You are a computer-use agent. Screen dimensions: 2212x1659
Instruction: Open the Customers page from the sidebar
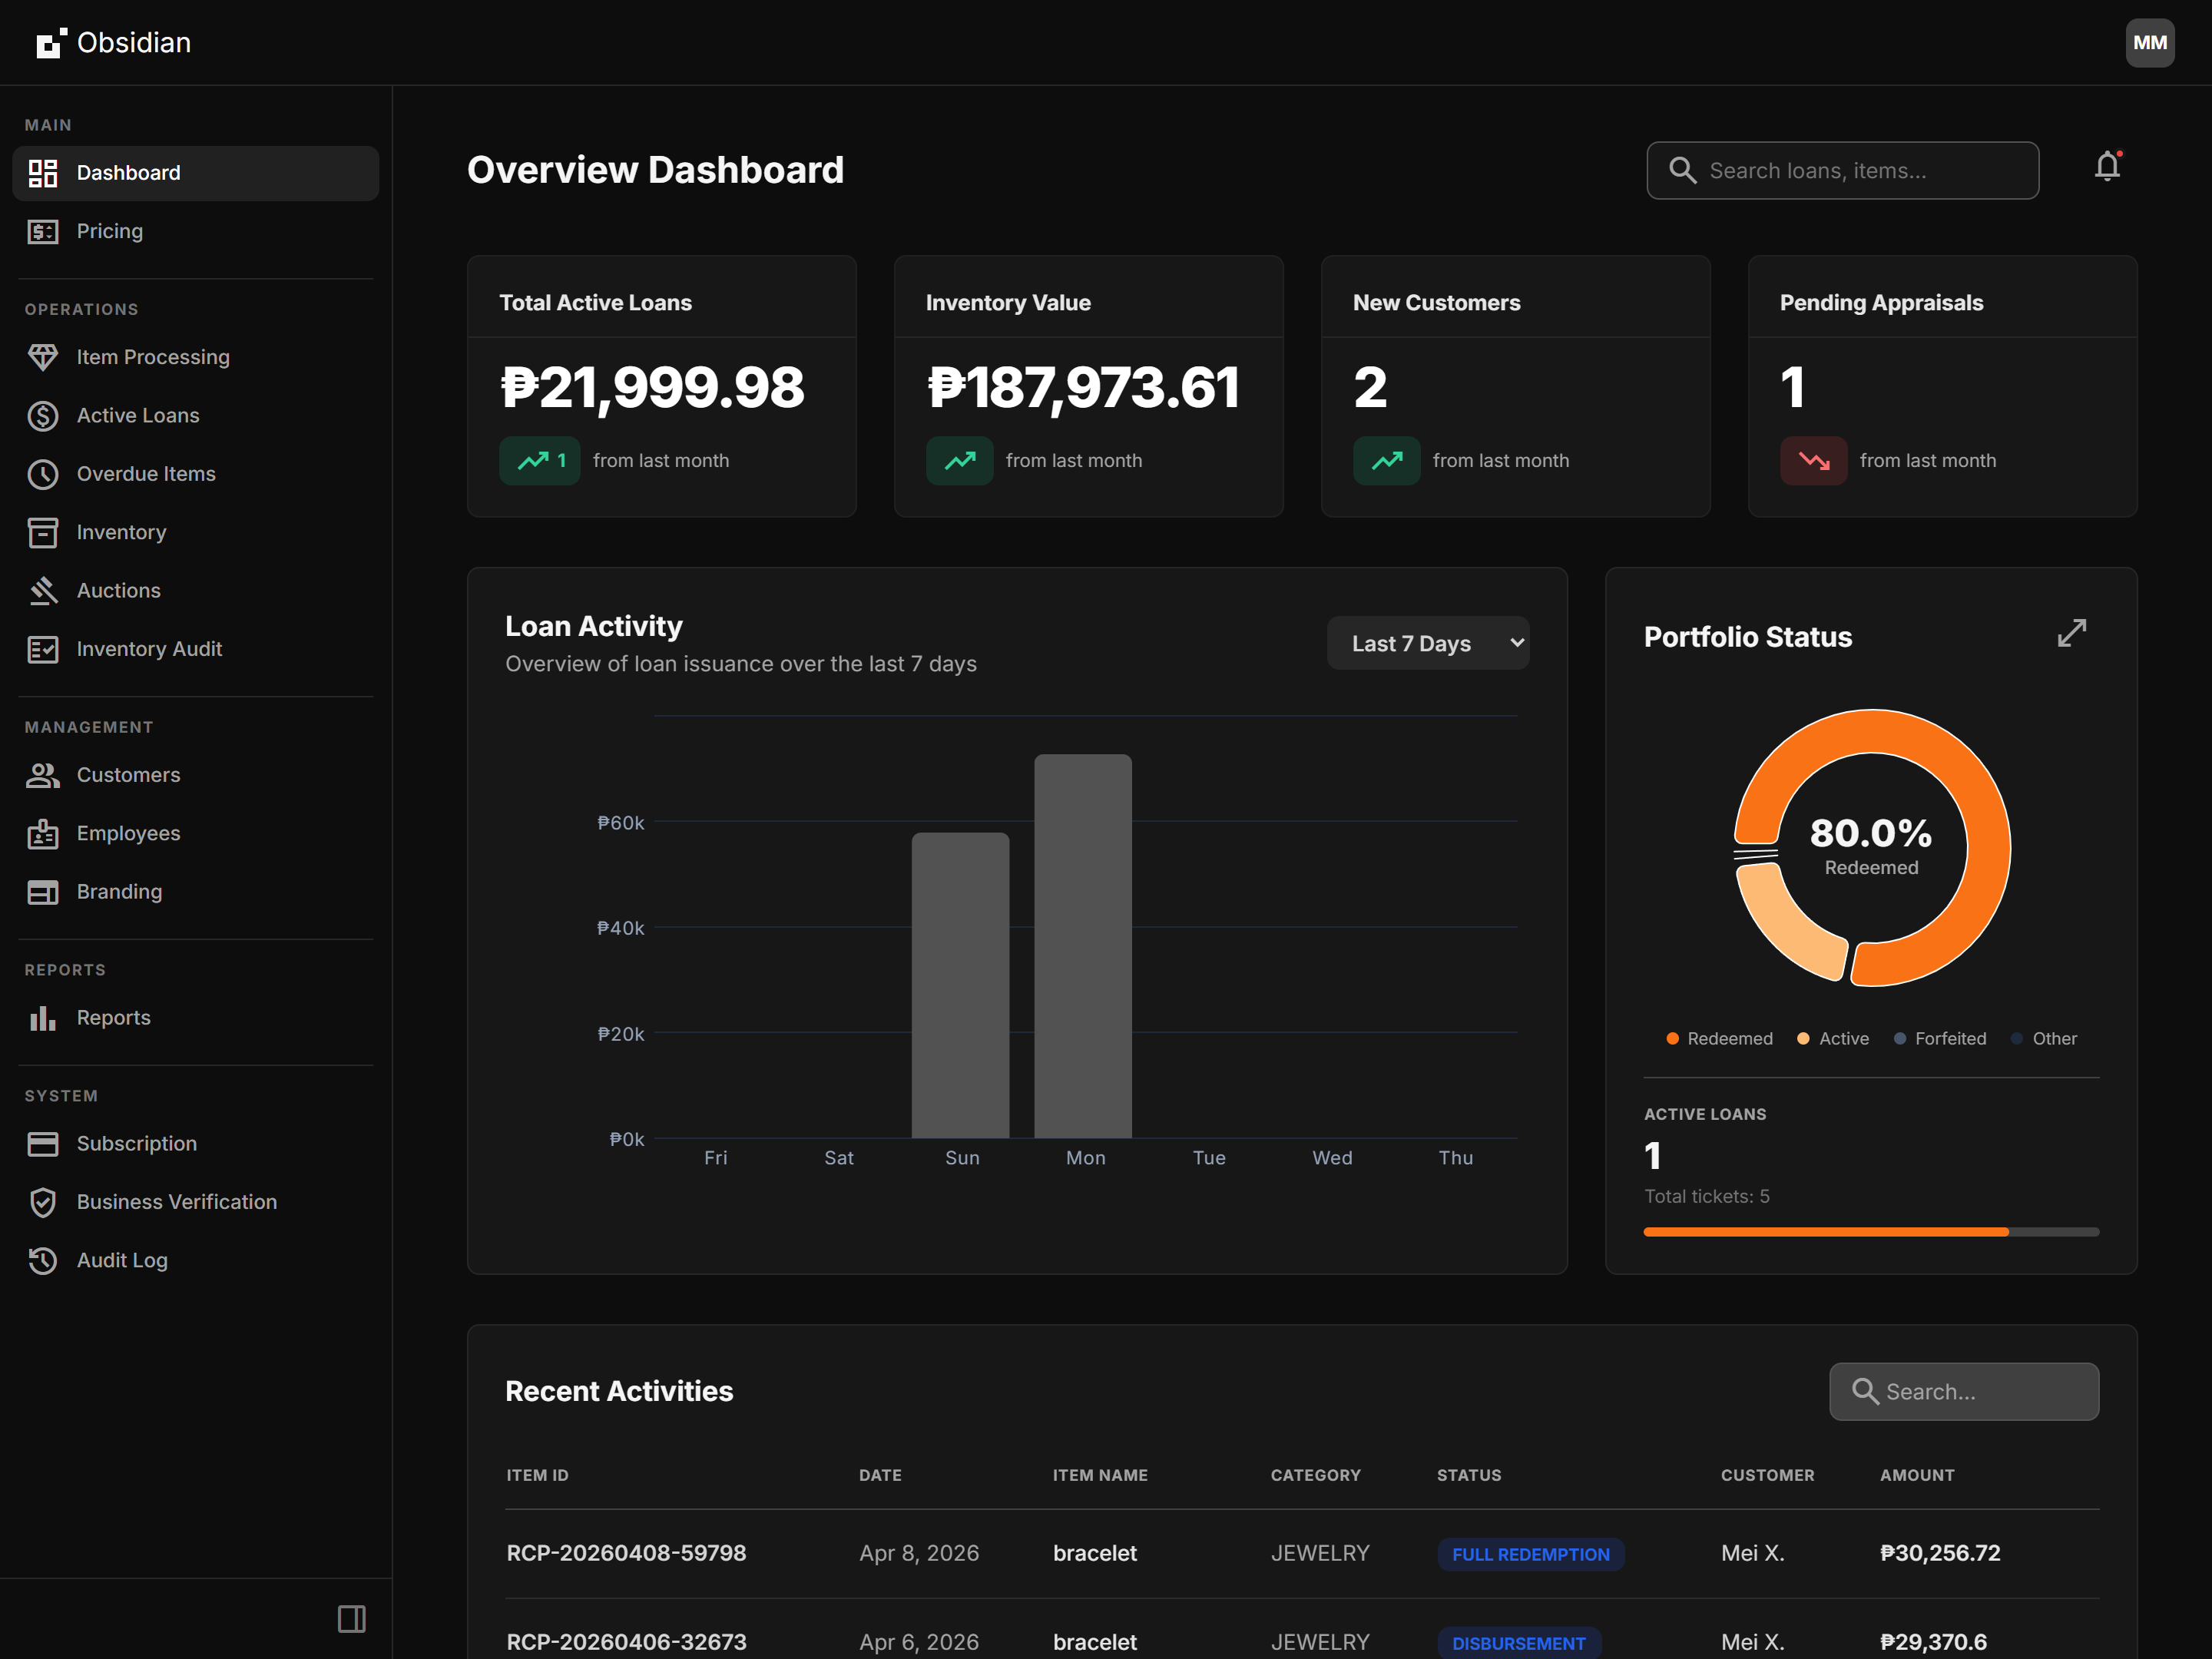(x=128, y=775)
